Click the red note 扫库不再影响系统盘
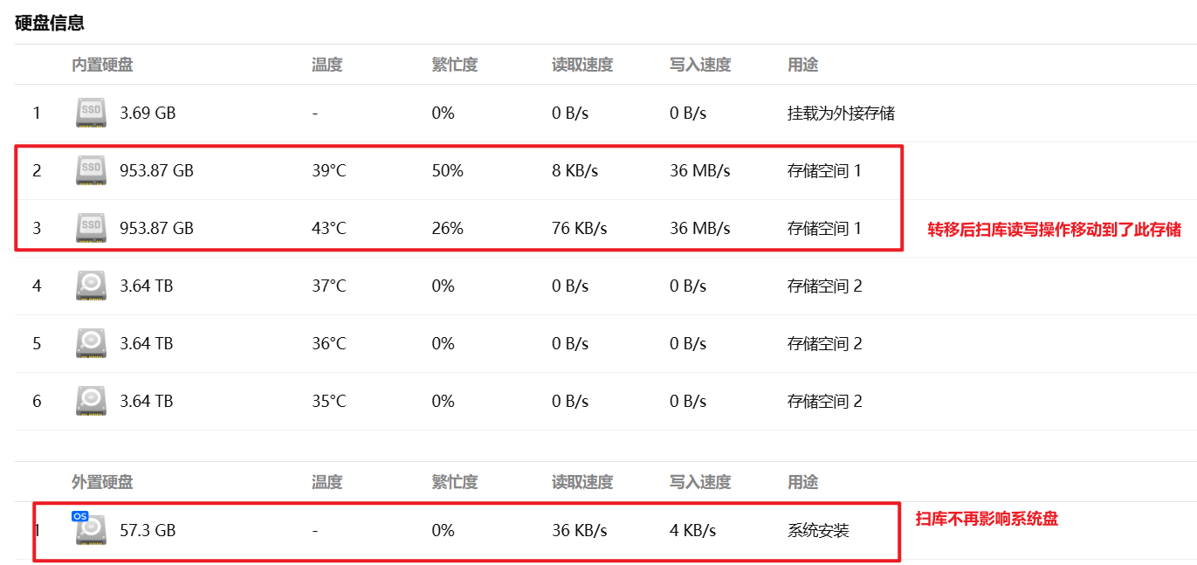Image resolution: width=1197 pixels, height=565 pixels. click(986, 519)
